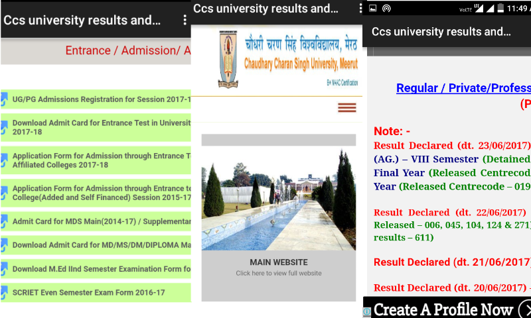Image resolution: width=531 pixels, height=318 pixels.
Task: Open Download M.Ed IInd Semester Examination Form
Action: pyautogui.click(x=96, y=269)
